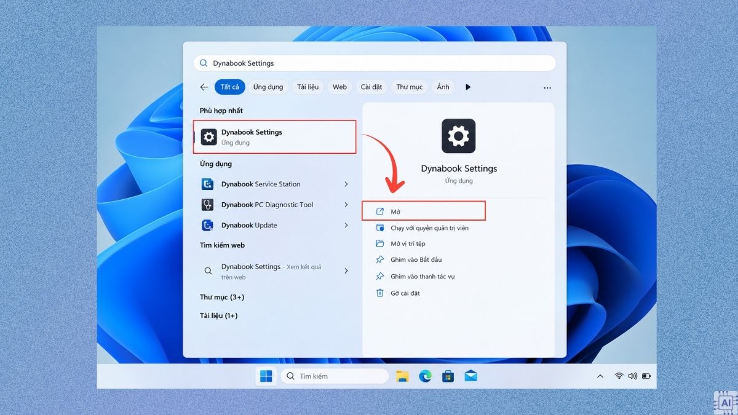Show hidden tray icons chevron
Viewport: 738px width, 415px height.
click(600, 376)
